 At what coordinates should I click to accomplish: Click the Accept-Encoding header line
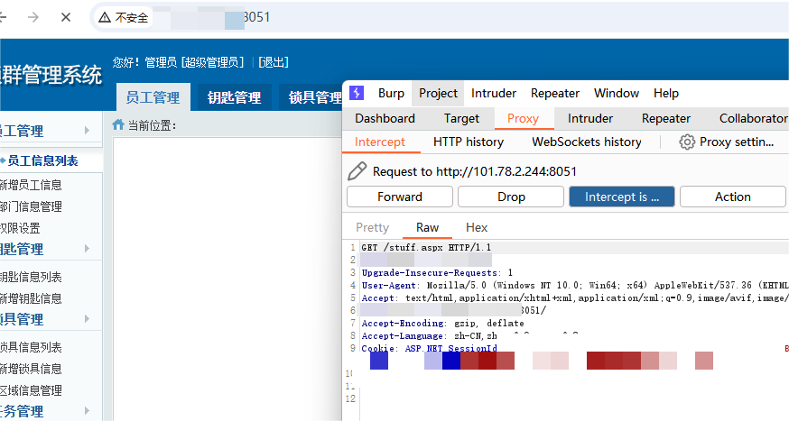click(443, 323)
